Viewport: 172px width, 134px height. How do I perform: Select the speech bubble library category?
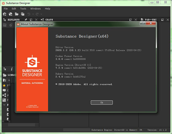[x=4, y=90]
